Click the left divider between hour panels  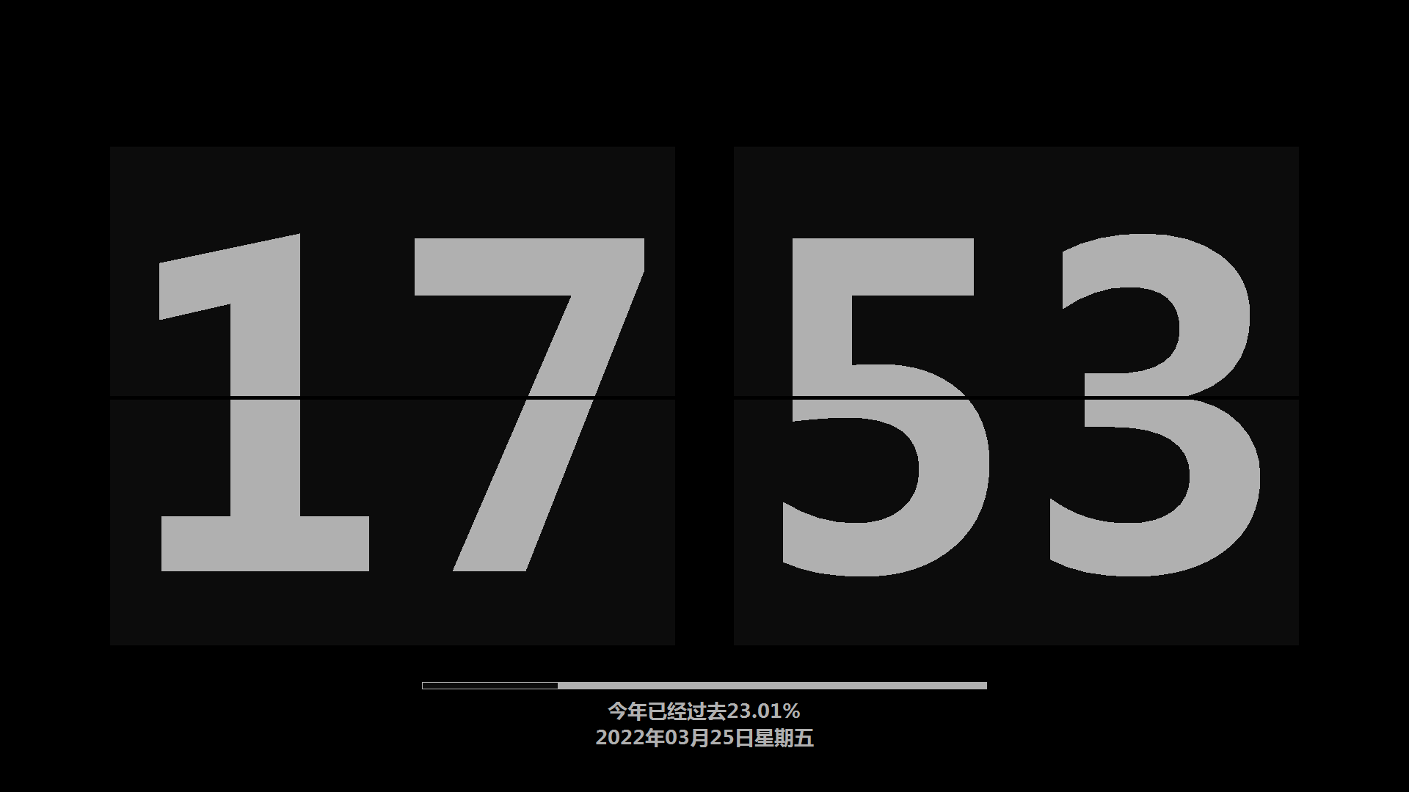392,395
